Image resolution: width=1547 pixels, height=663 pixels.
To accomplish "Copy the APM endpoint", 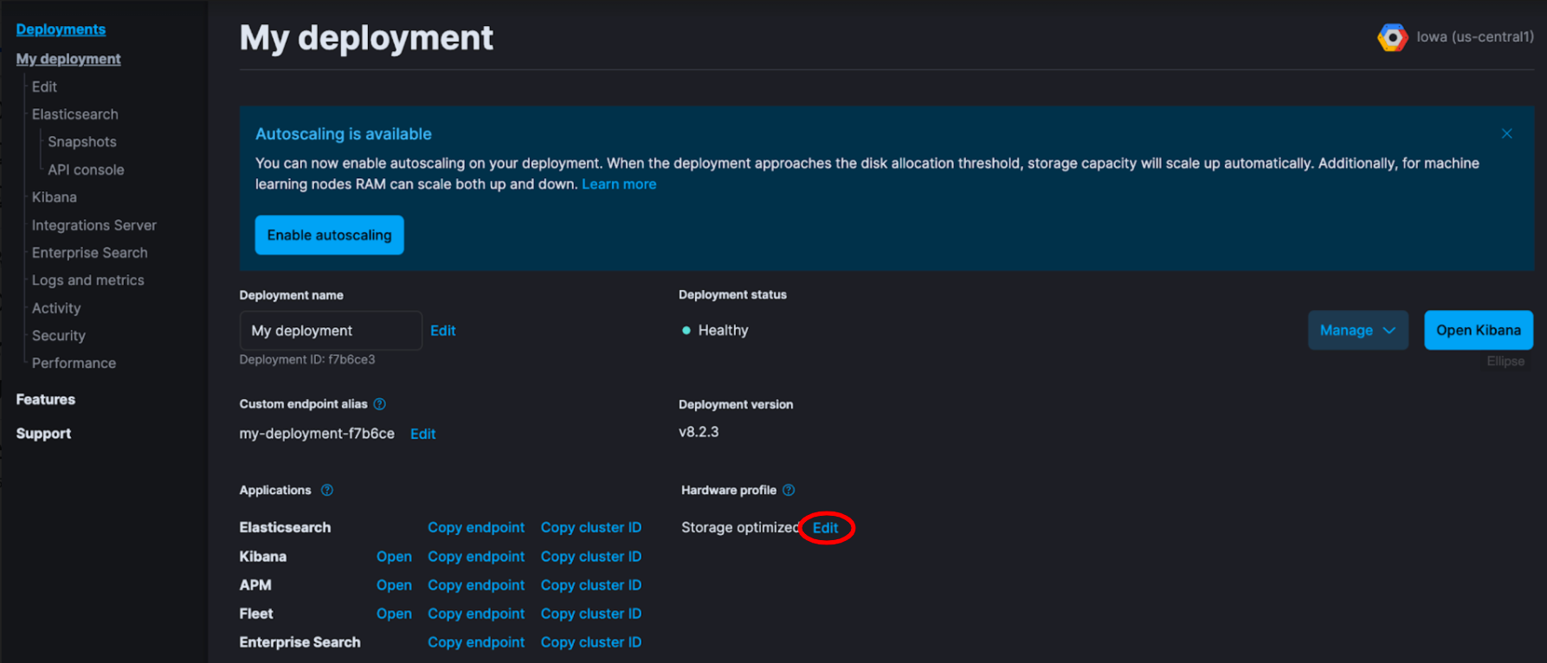I will [x=476, y=585].
